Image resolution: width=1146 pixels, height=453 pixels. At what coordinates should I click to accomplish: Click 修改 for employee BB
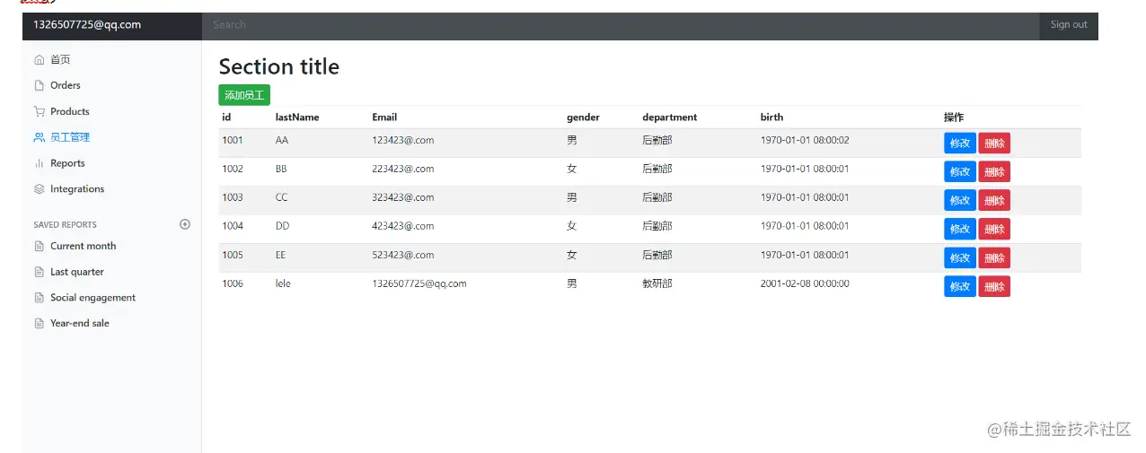click(960, 172)
